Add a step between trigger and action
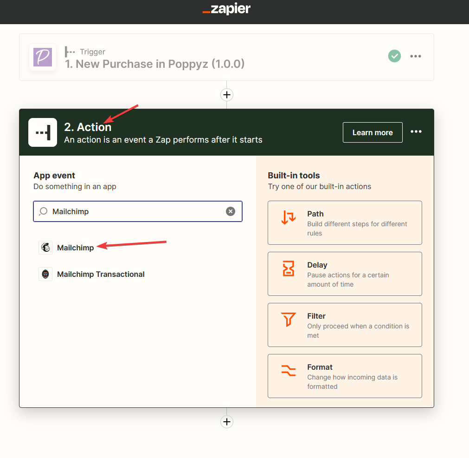This screenshot has height=458, width=469. [x=226, y=95]
